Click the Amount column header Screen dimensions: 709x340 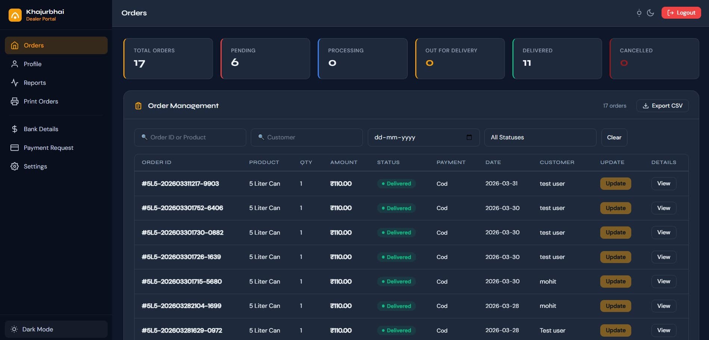click(x=344, y=162)
